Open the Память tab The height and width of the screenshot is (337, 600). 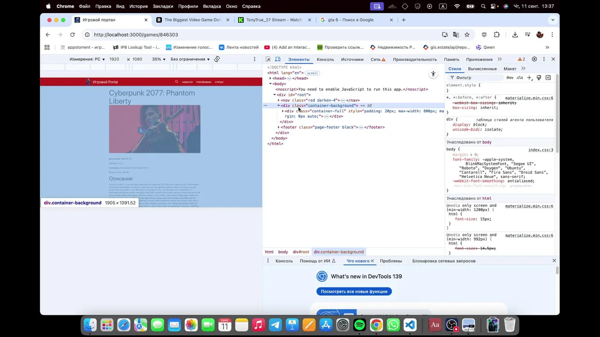451,59
